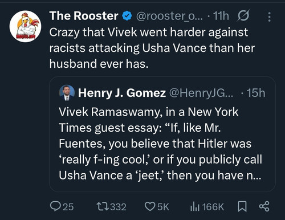Open Henry J. Gomez avatar
285x220 pixels.
pyautogui.click(x=67, y=93)
